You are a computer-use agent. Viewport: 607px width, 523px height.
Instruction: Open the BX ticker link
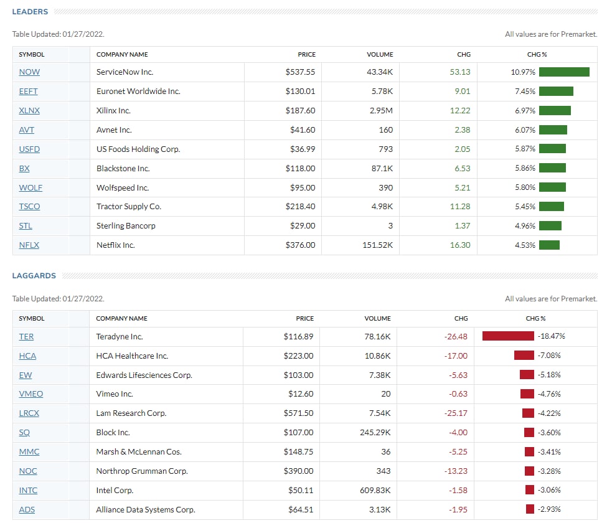(24, 168)
